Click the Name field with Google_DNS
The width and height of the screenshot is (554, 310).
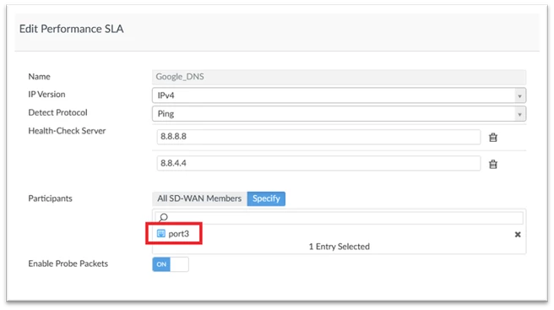[x=339, y=77]
